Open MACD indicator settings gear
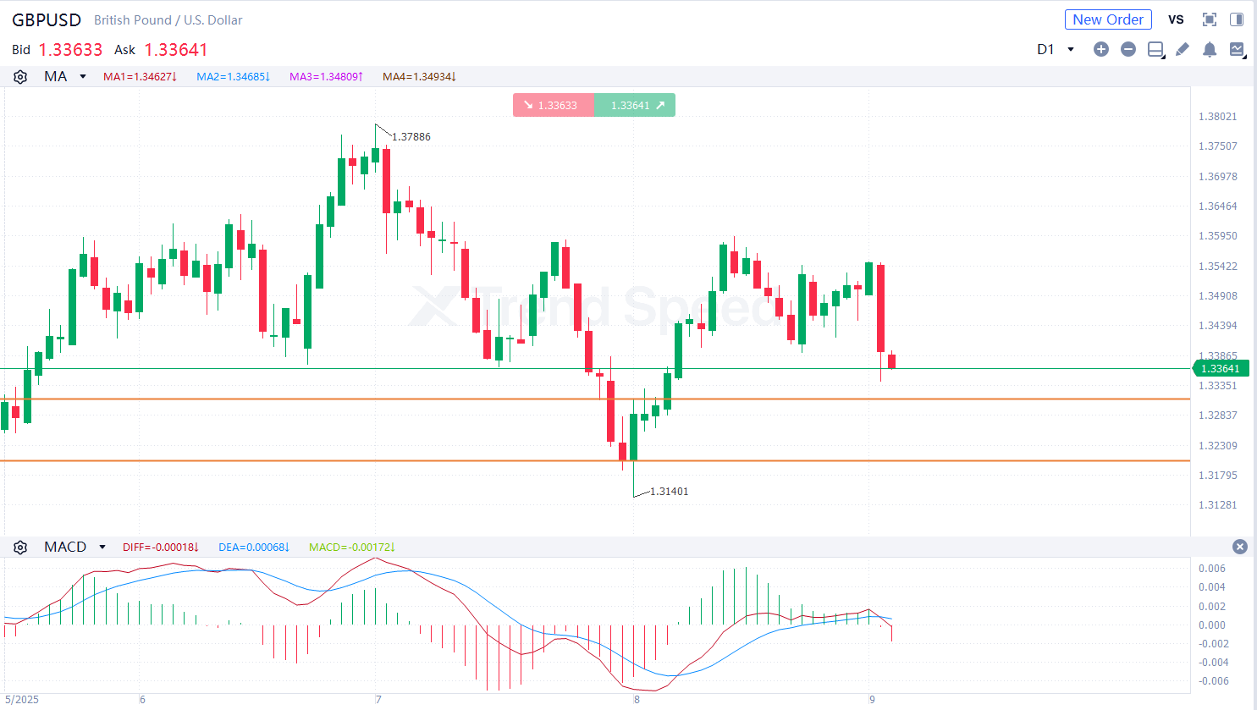The width and height of the screenshot is (1257, 710). 20,547
